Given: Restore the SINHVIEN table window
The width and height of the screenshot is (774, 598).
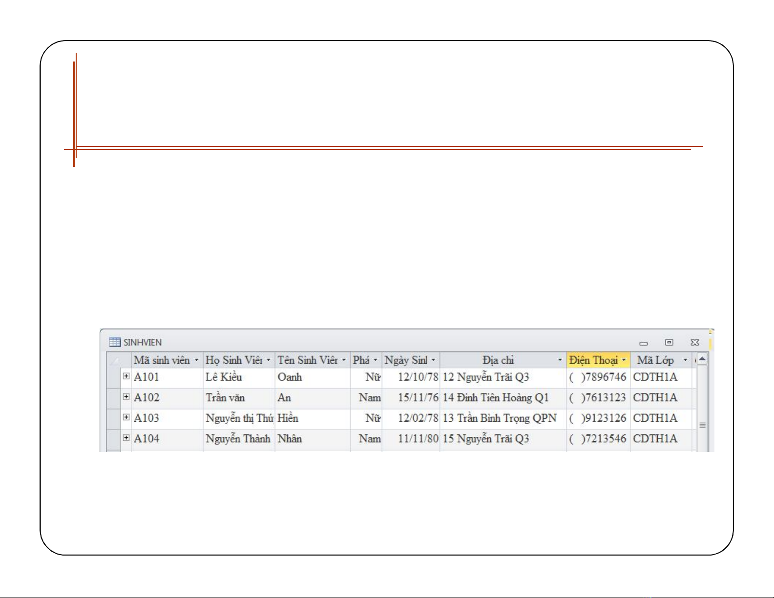Looking at the screenshot, I should (x=669, y=342).
